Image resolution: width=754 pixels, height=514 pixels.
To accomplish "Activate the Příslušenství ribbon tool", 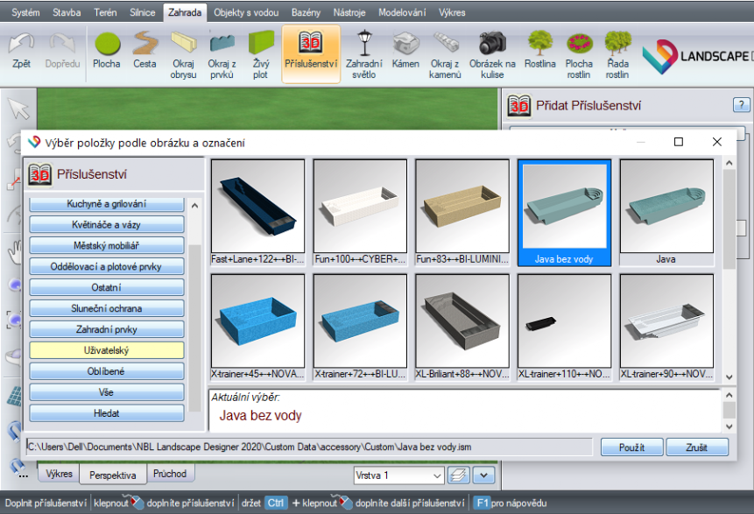I will coord(311,54).
